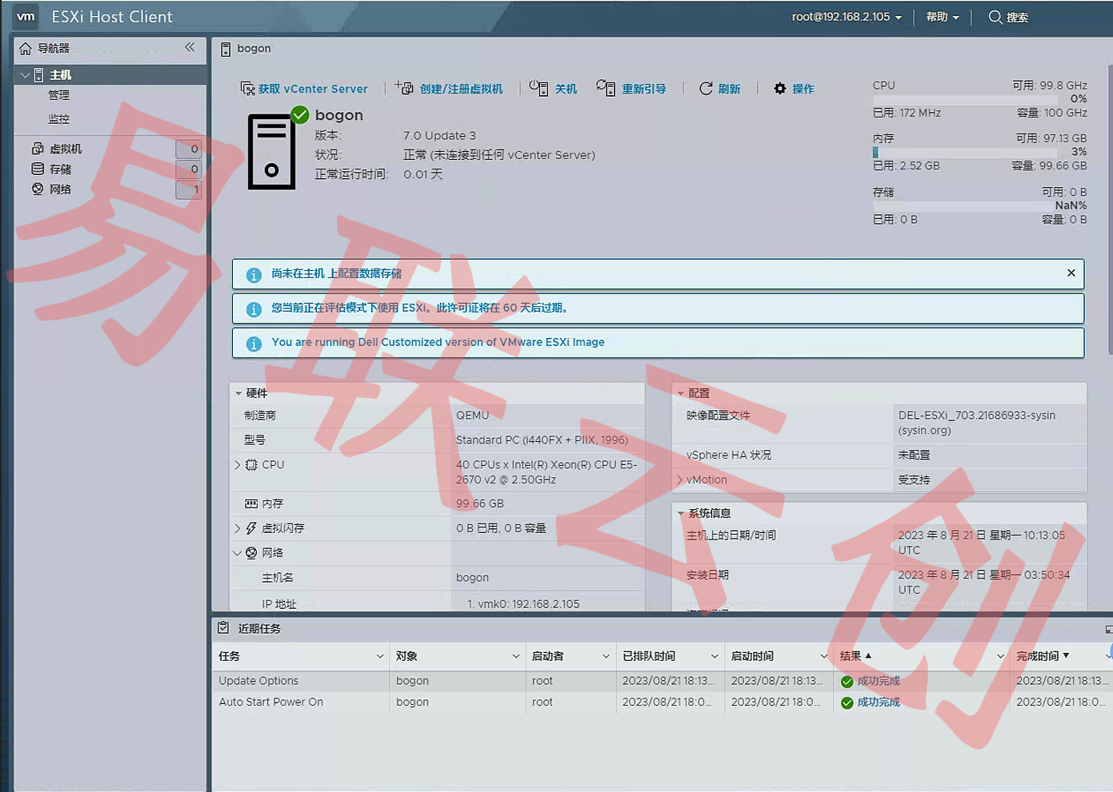This screenshot has width=1113, height=792.
Task: Open the Monitor (监控) entry
Action: (x=59, y=119)
